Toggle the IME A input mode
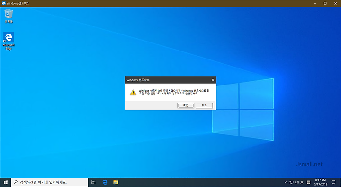 (x=302, y=182)
